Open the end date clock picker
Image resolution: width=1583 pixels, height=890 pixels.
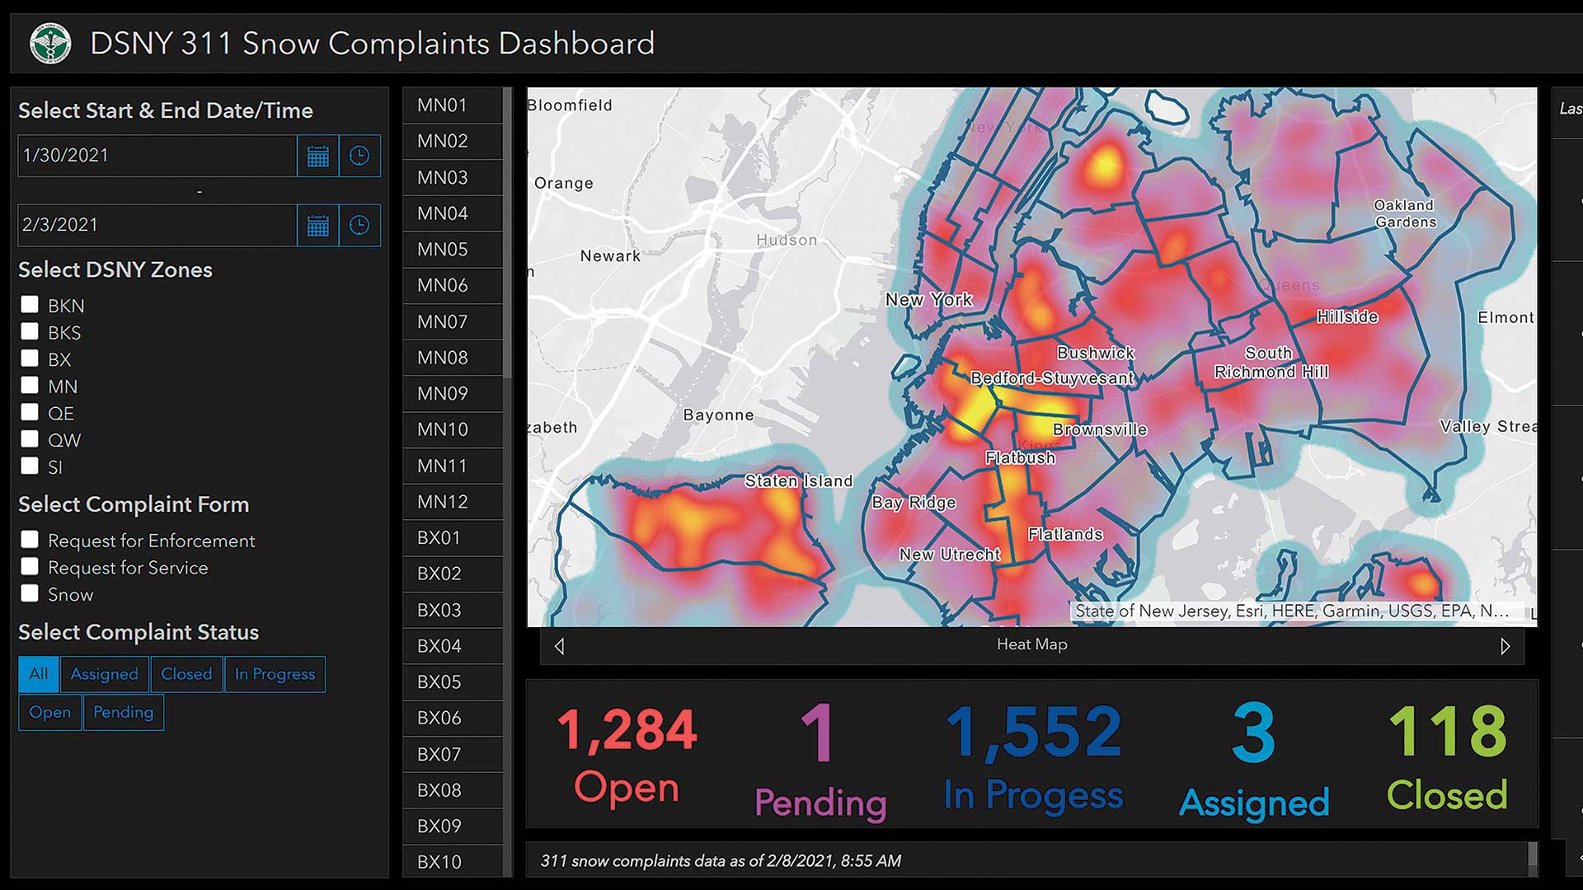point(359,225)
